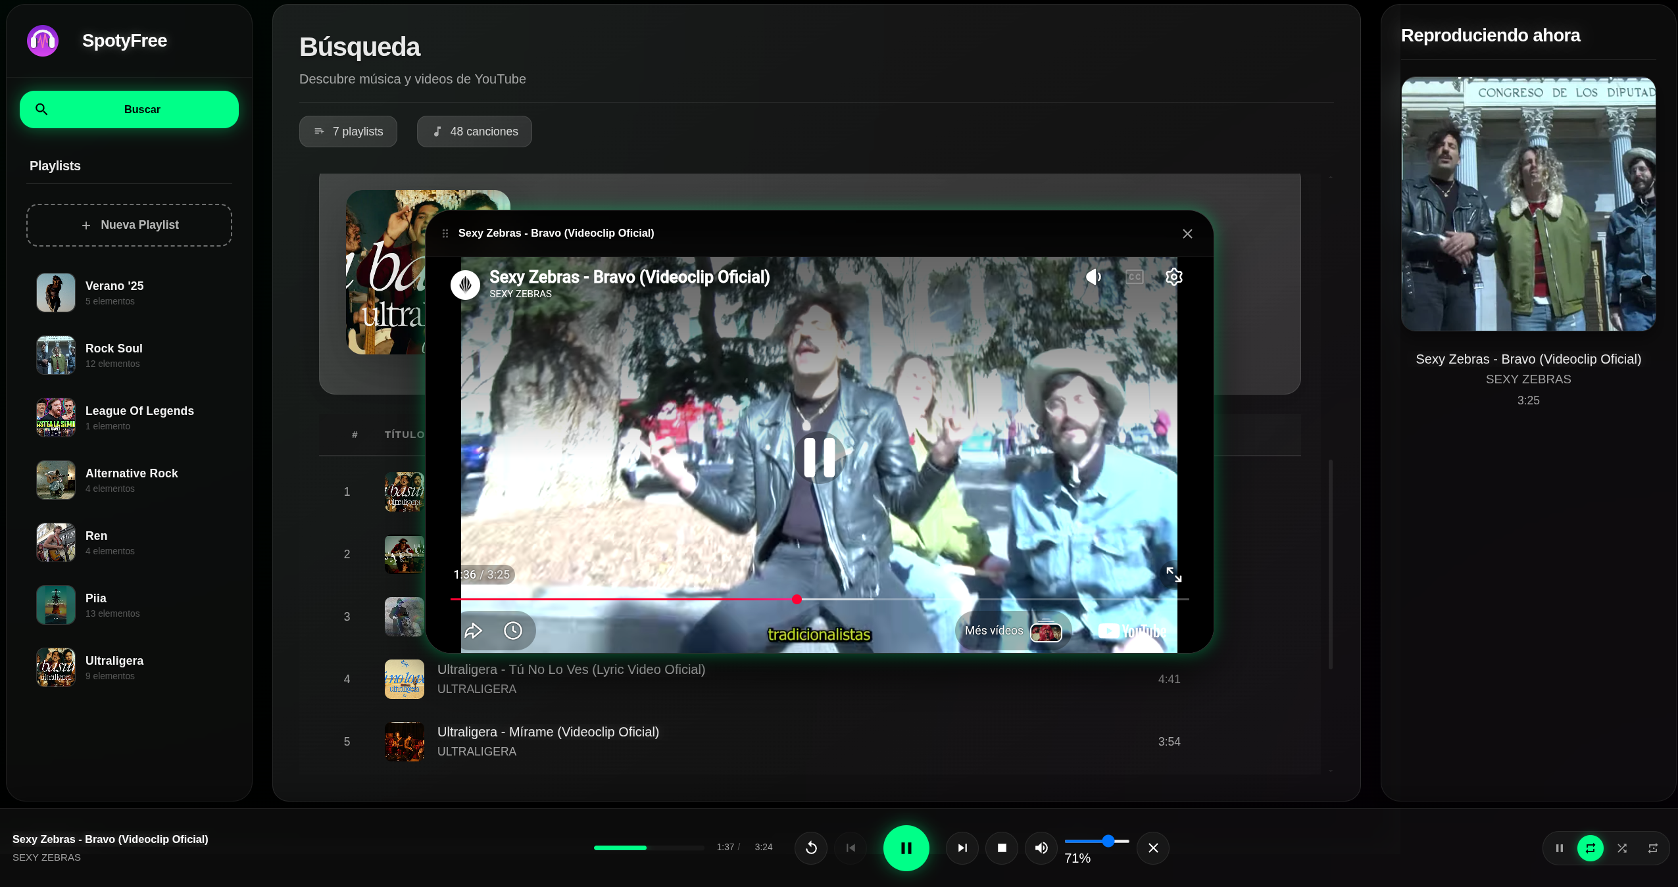The width and height of the screenshot is (1678, 887).
Task: Toggle the green repeat mode button
Action: pos(1591,848)
